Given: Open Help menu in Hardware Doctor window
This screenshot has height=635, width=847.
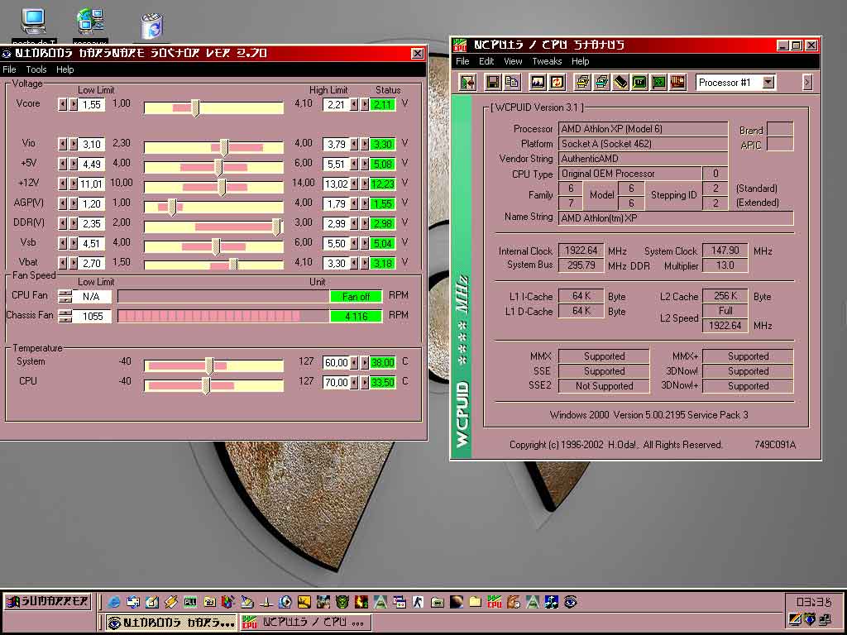Looking at the screenshot, I should [x=65, y=69].
